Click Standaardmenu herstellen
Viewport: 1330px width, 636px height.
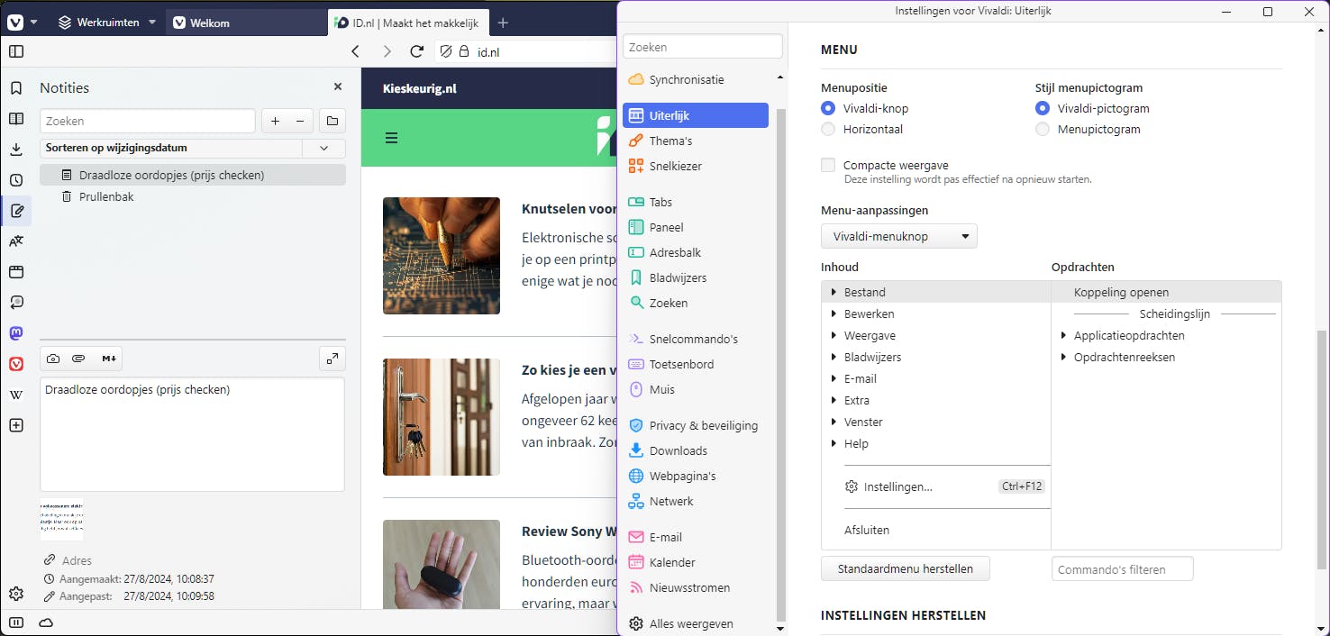coord(905,568)
